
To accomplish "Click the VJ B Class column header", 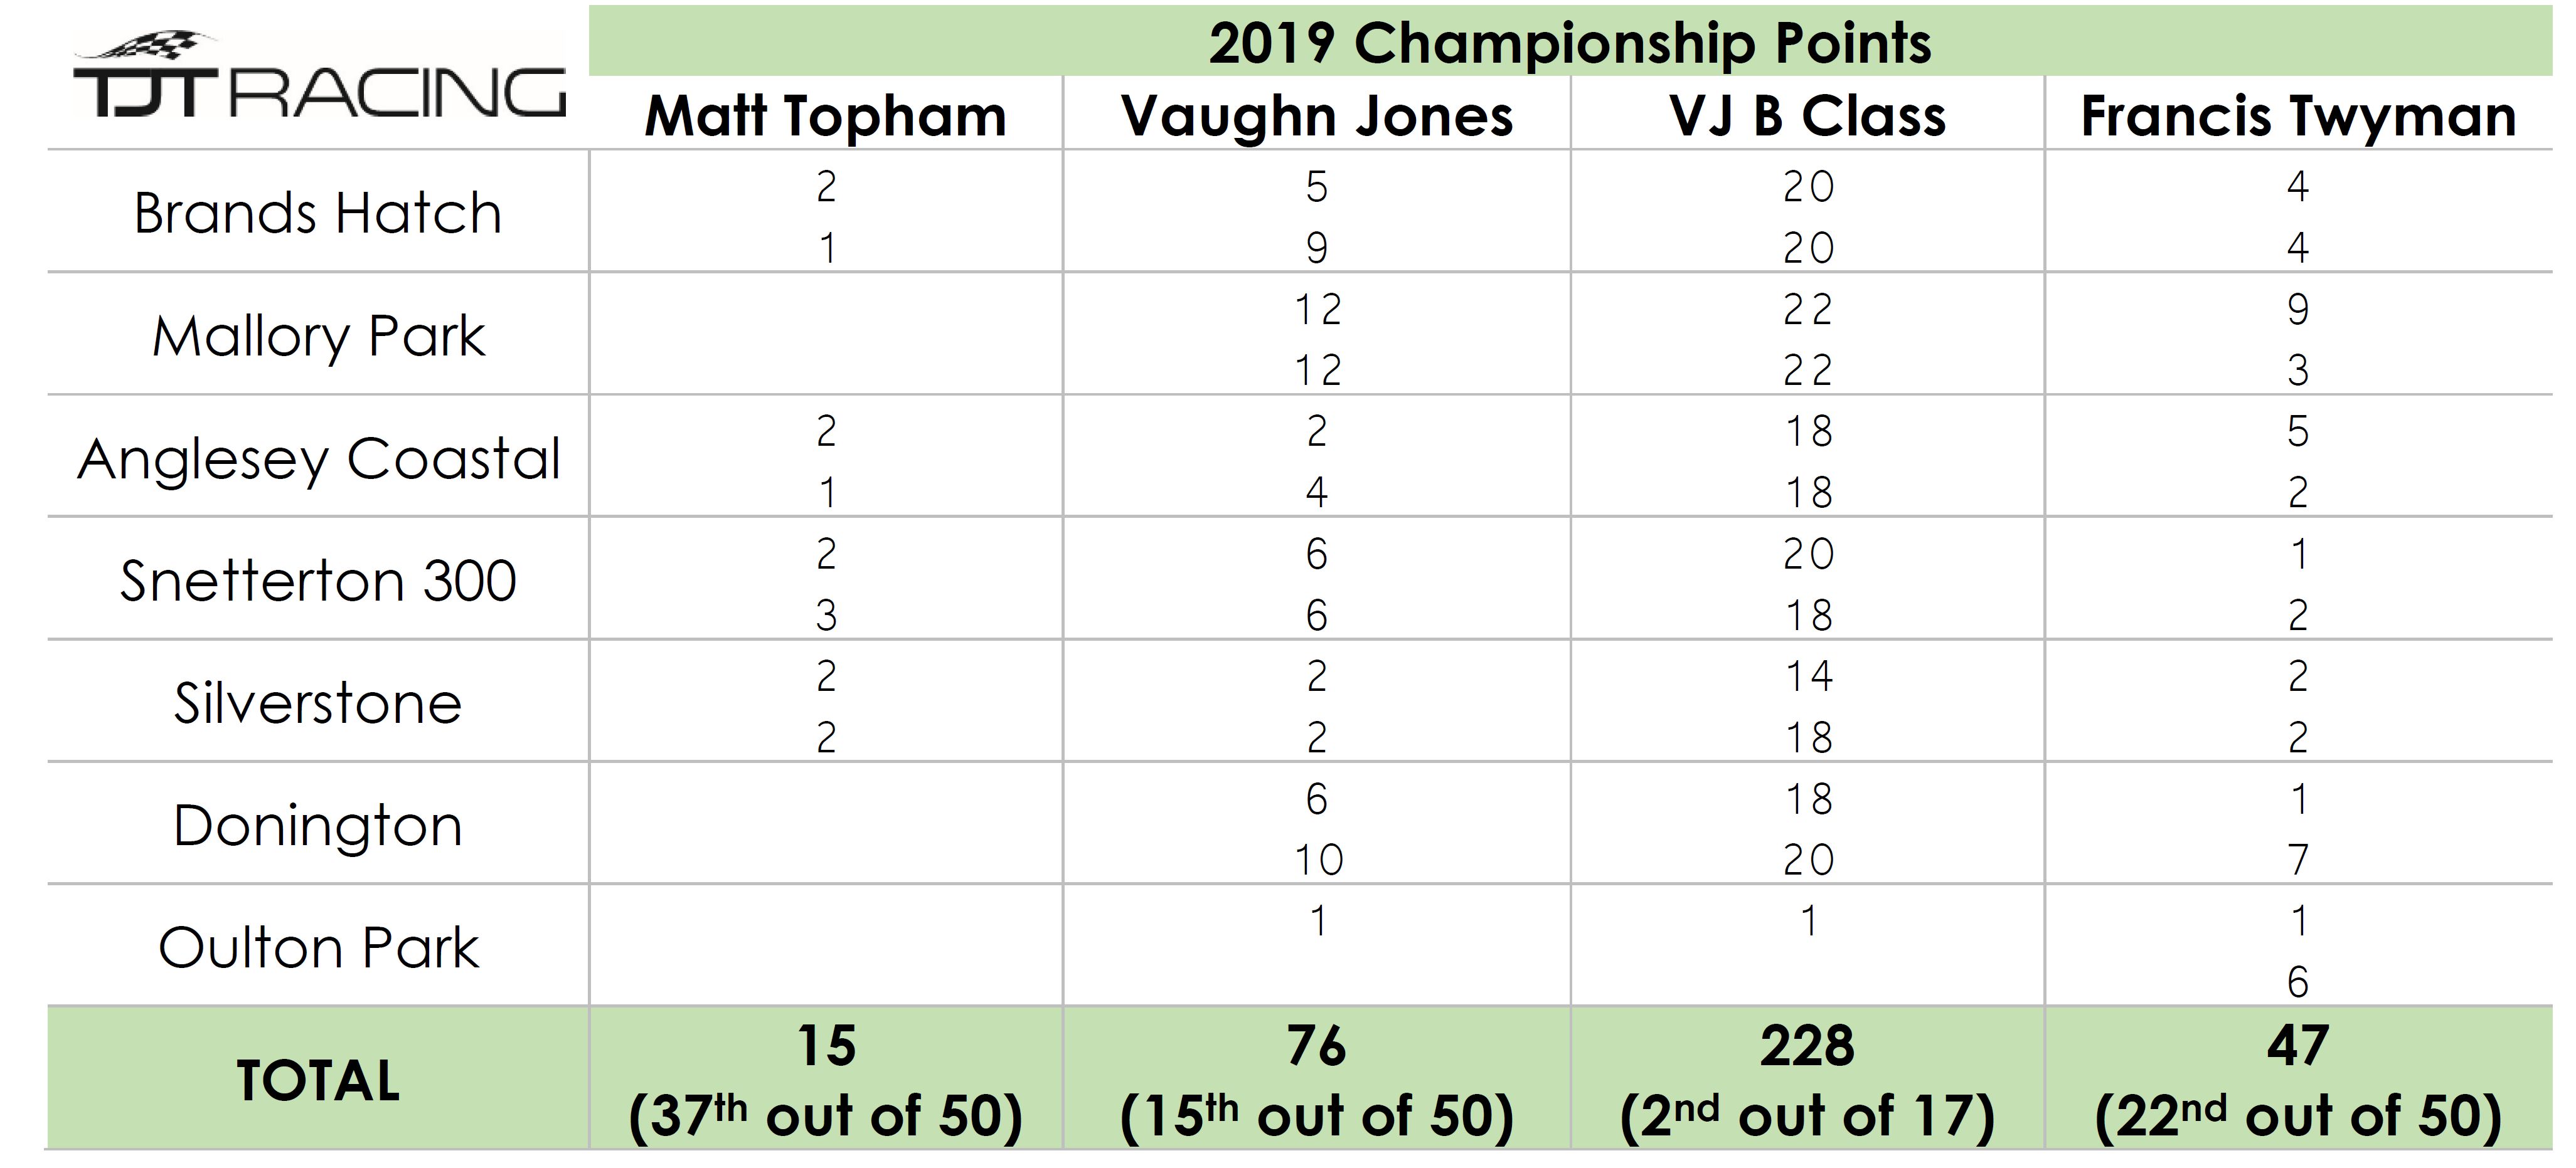I will 1807,116.
